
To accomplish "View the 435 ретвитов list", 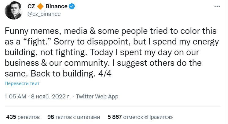I will (23, 117).
